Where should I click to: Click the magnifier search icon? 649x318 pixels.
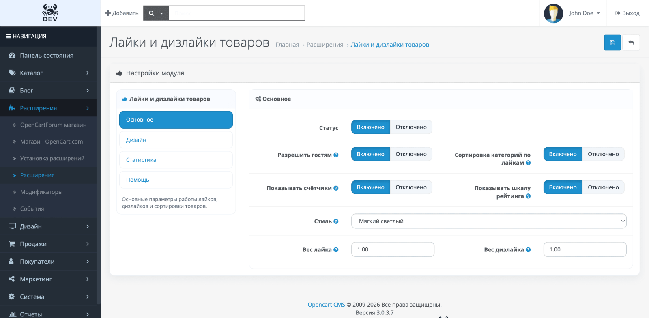tap(151, 13)
